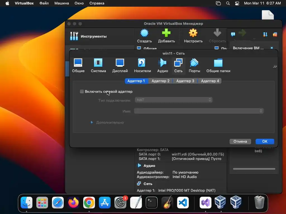Launch Google Chrome from the Dock
This screenshot has height=214, width=286.
tap(89, 203)
